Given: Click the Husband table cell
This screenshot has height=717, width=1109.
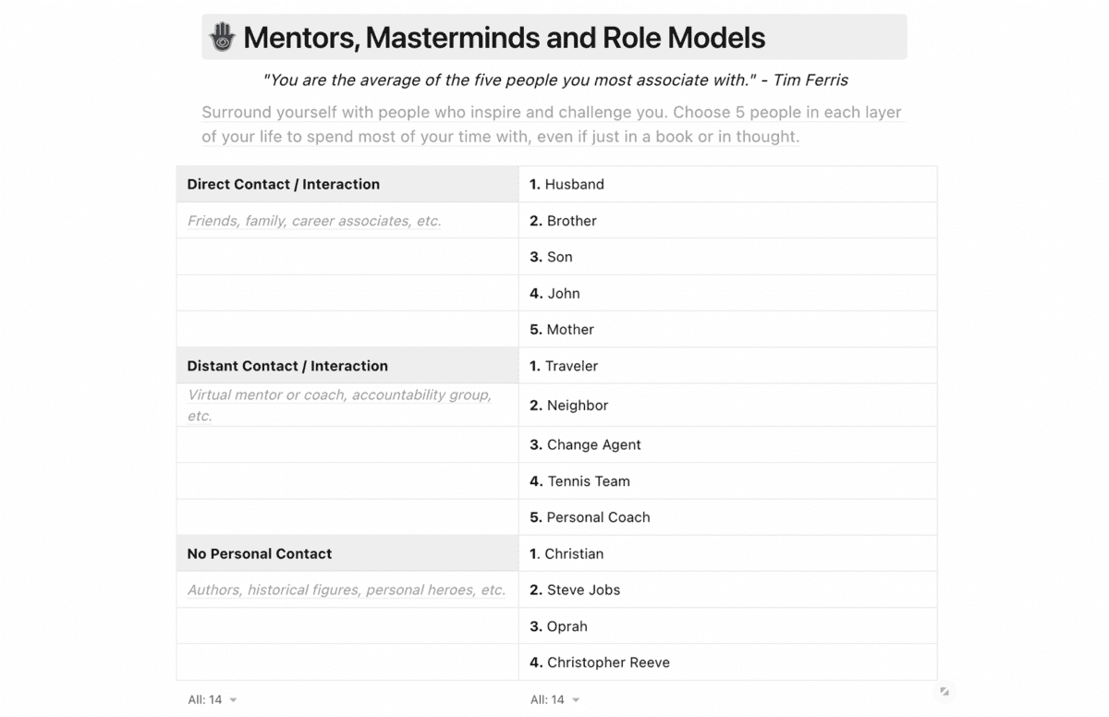Looking at the screenshot, I should tap(727, 184).
